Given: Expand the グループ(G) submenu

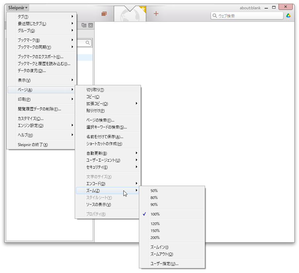Looking at the screenshot, I should pos(42,30).
